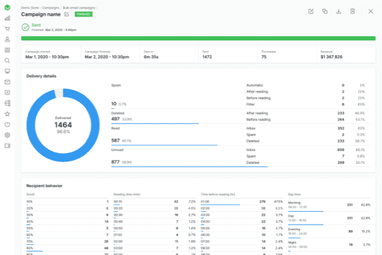Click the delete campaign trash icon
This screenshot has height=255, width=382.
click(352, 11)
